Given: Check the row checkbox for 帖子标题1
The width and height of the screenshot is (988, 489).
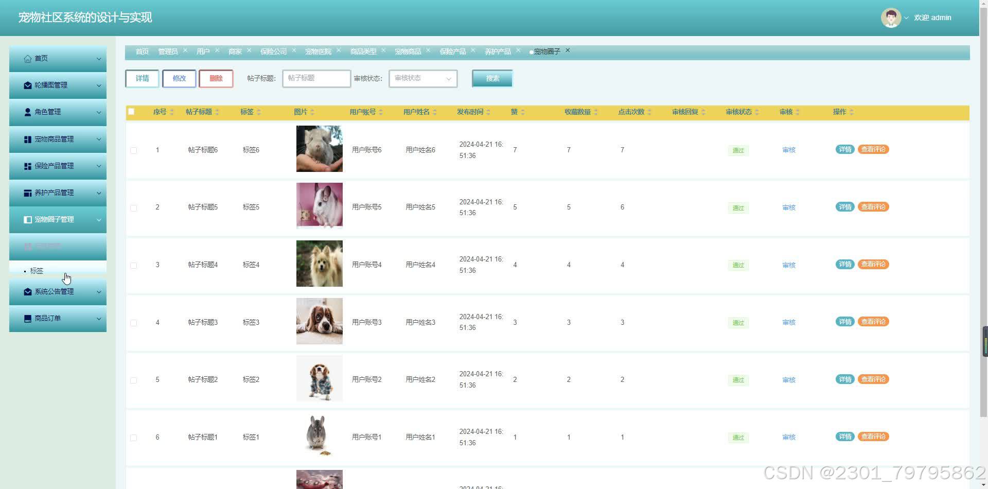Looking at the screenshot, I should tap(134, 438).
